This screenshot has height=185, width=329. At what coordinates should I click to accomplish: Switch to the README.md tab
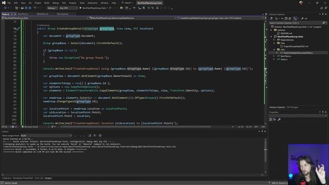(42, 14)
